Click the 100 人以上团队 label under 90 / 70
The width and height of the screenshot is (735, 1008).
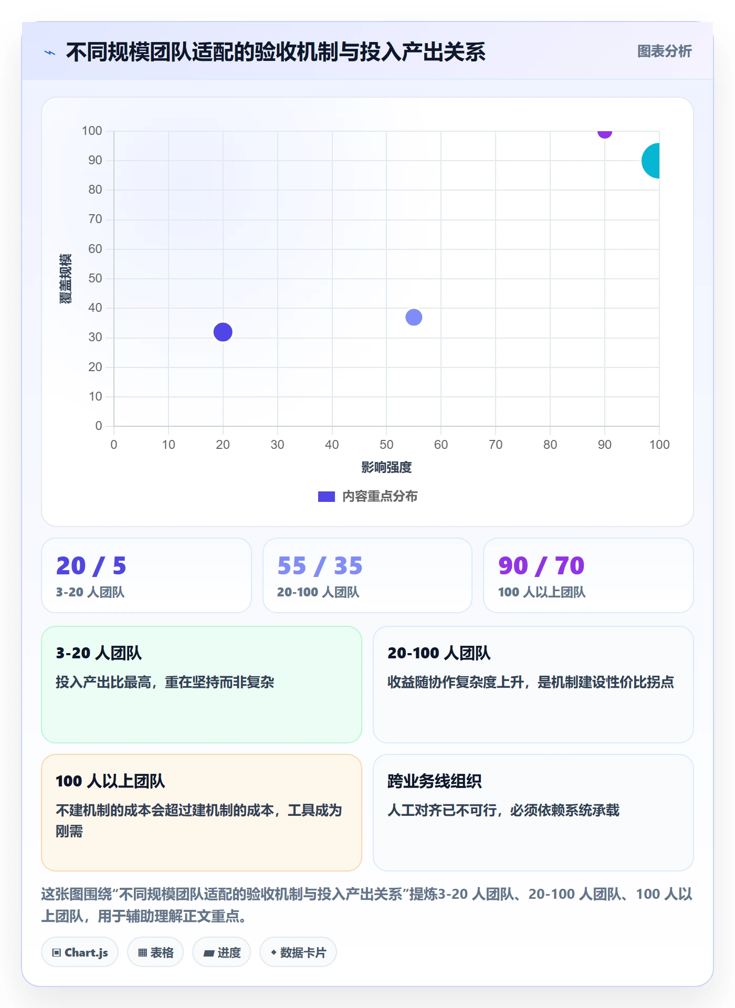click(542, 592)
